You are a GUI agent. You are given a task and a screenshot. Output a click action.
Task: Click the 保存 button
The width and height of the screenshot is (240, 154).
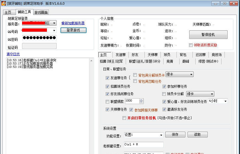pos(175,135)
